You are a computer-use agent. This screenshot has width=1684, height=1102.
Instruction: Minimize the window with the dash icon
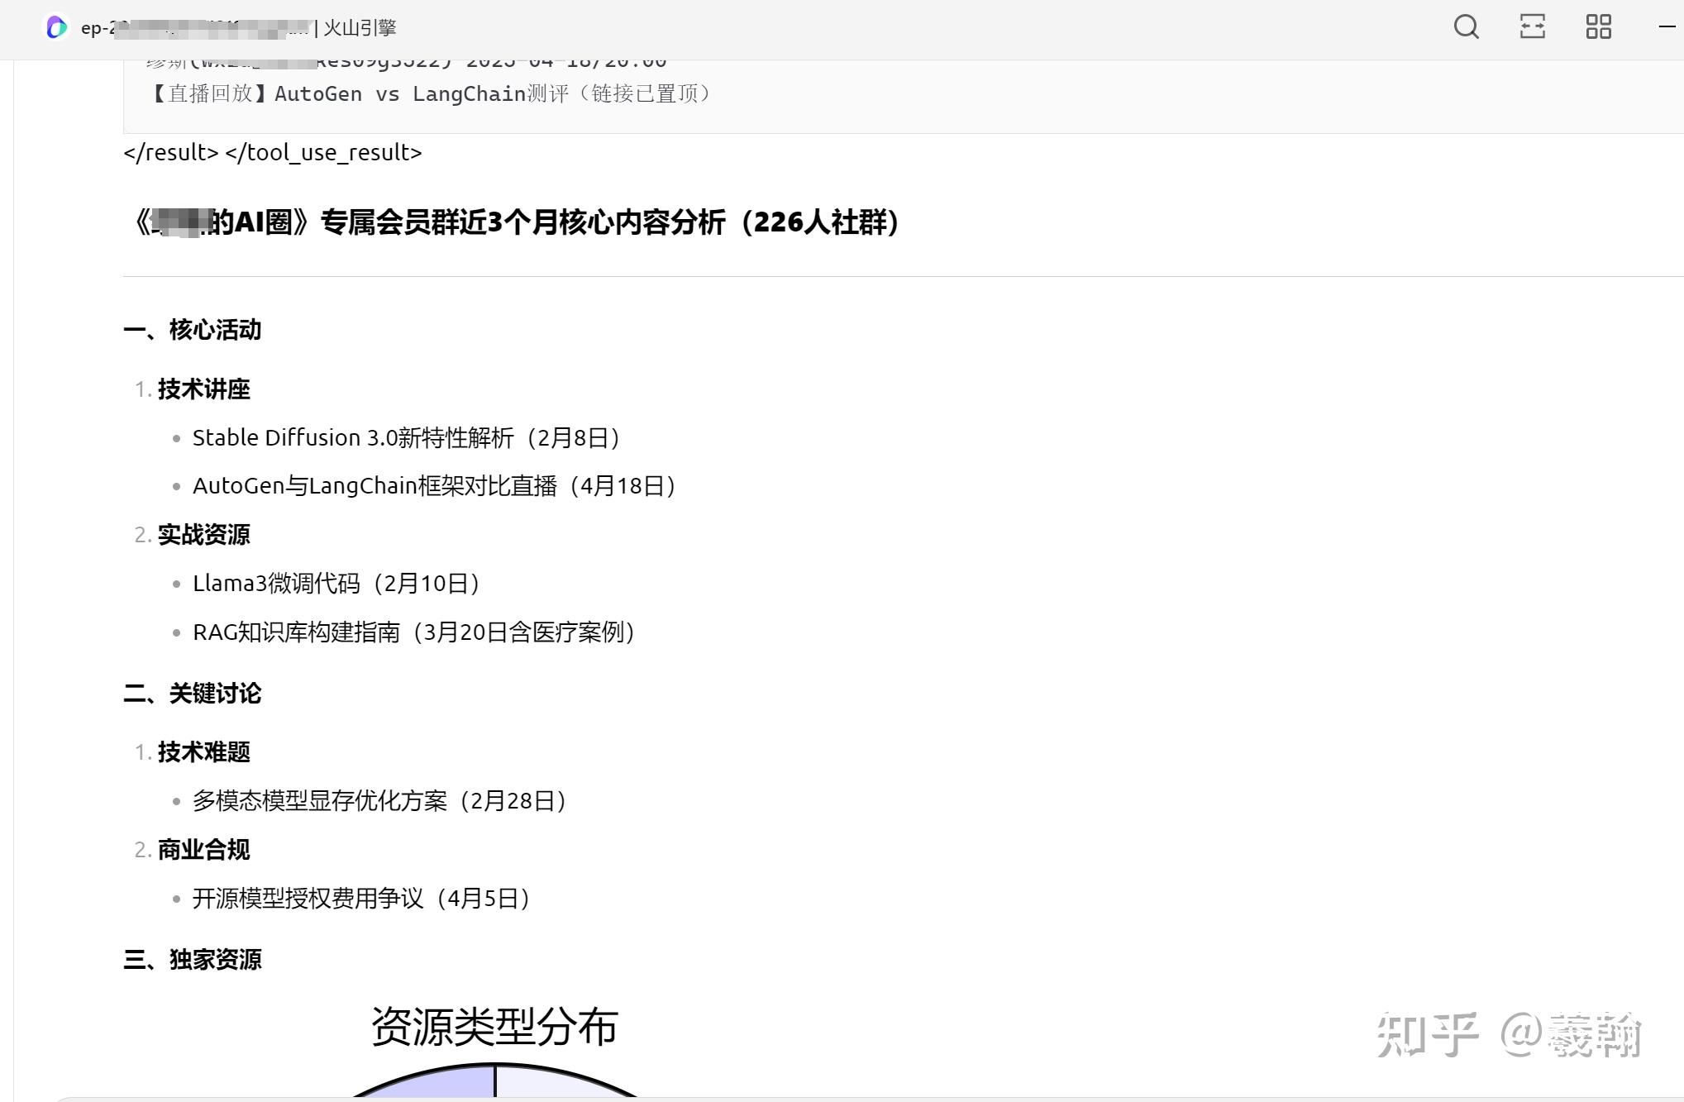1665,27
